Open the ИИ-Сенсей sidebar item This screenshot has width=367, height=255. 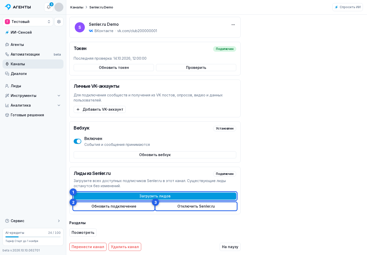click(33, 32)
